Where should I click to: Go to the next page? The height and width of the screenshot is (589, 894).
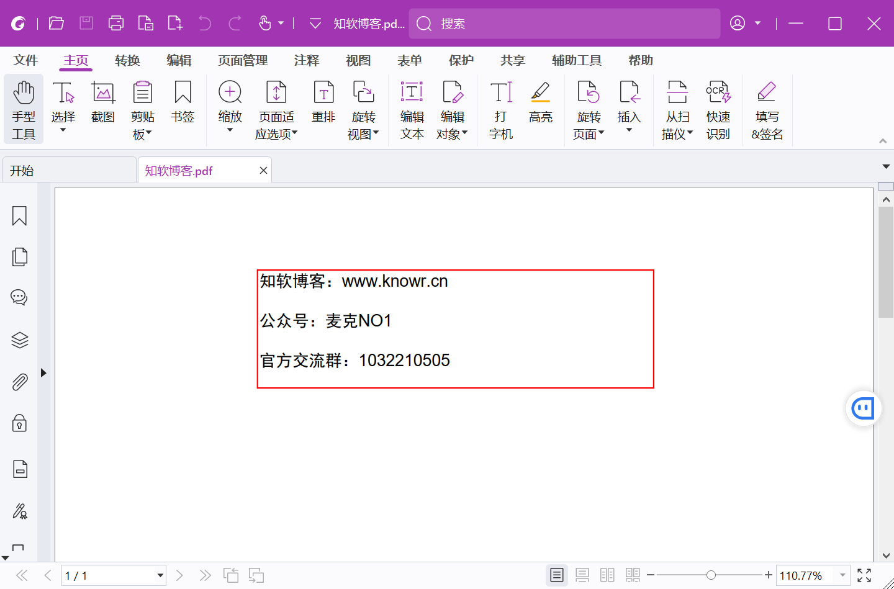click(179, 575)
